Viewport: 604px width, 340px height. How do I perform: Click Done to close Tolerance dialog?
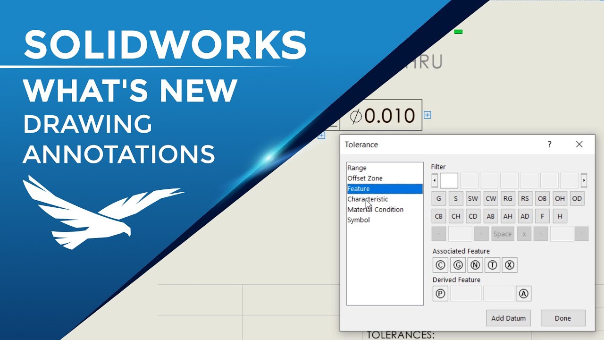563,318
